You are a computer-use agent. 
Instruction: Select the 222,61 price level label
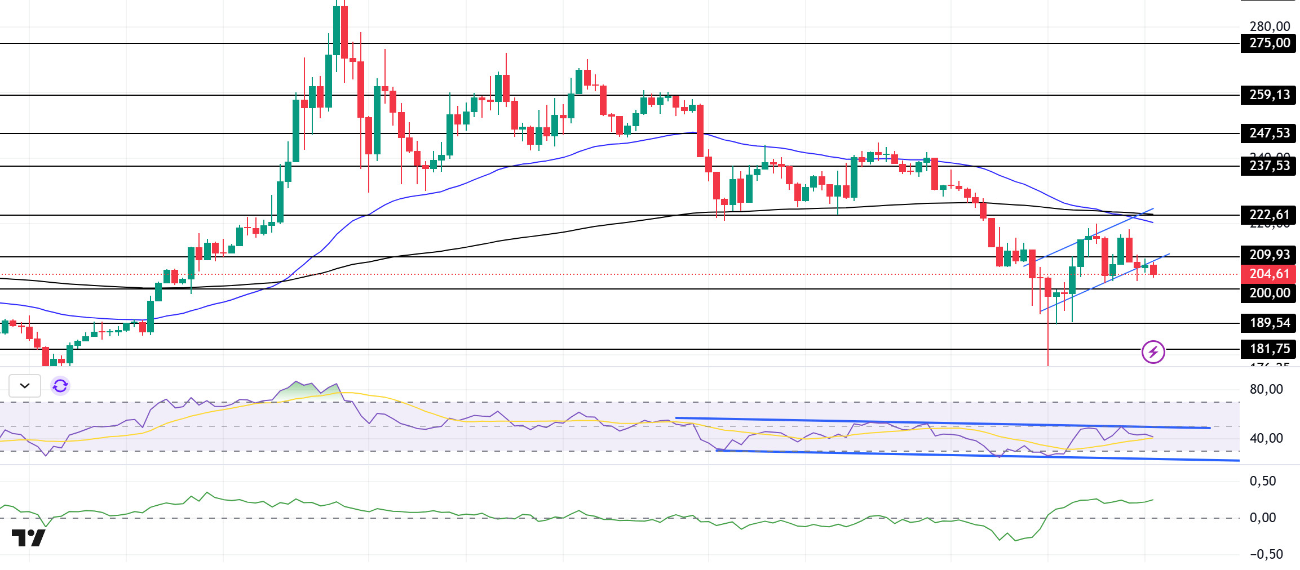[x=1268, y=215]
